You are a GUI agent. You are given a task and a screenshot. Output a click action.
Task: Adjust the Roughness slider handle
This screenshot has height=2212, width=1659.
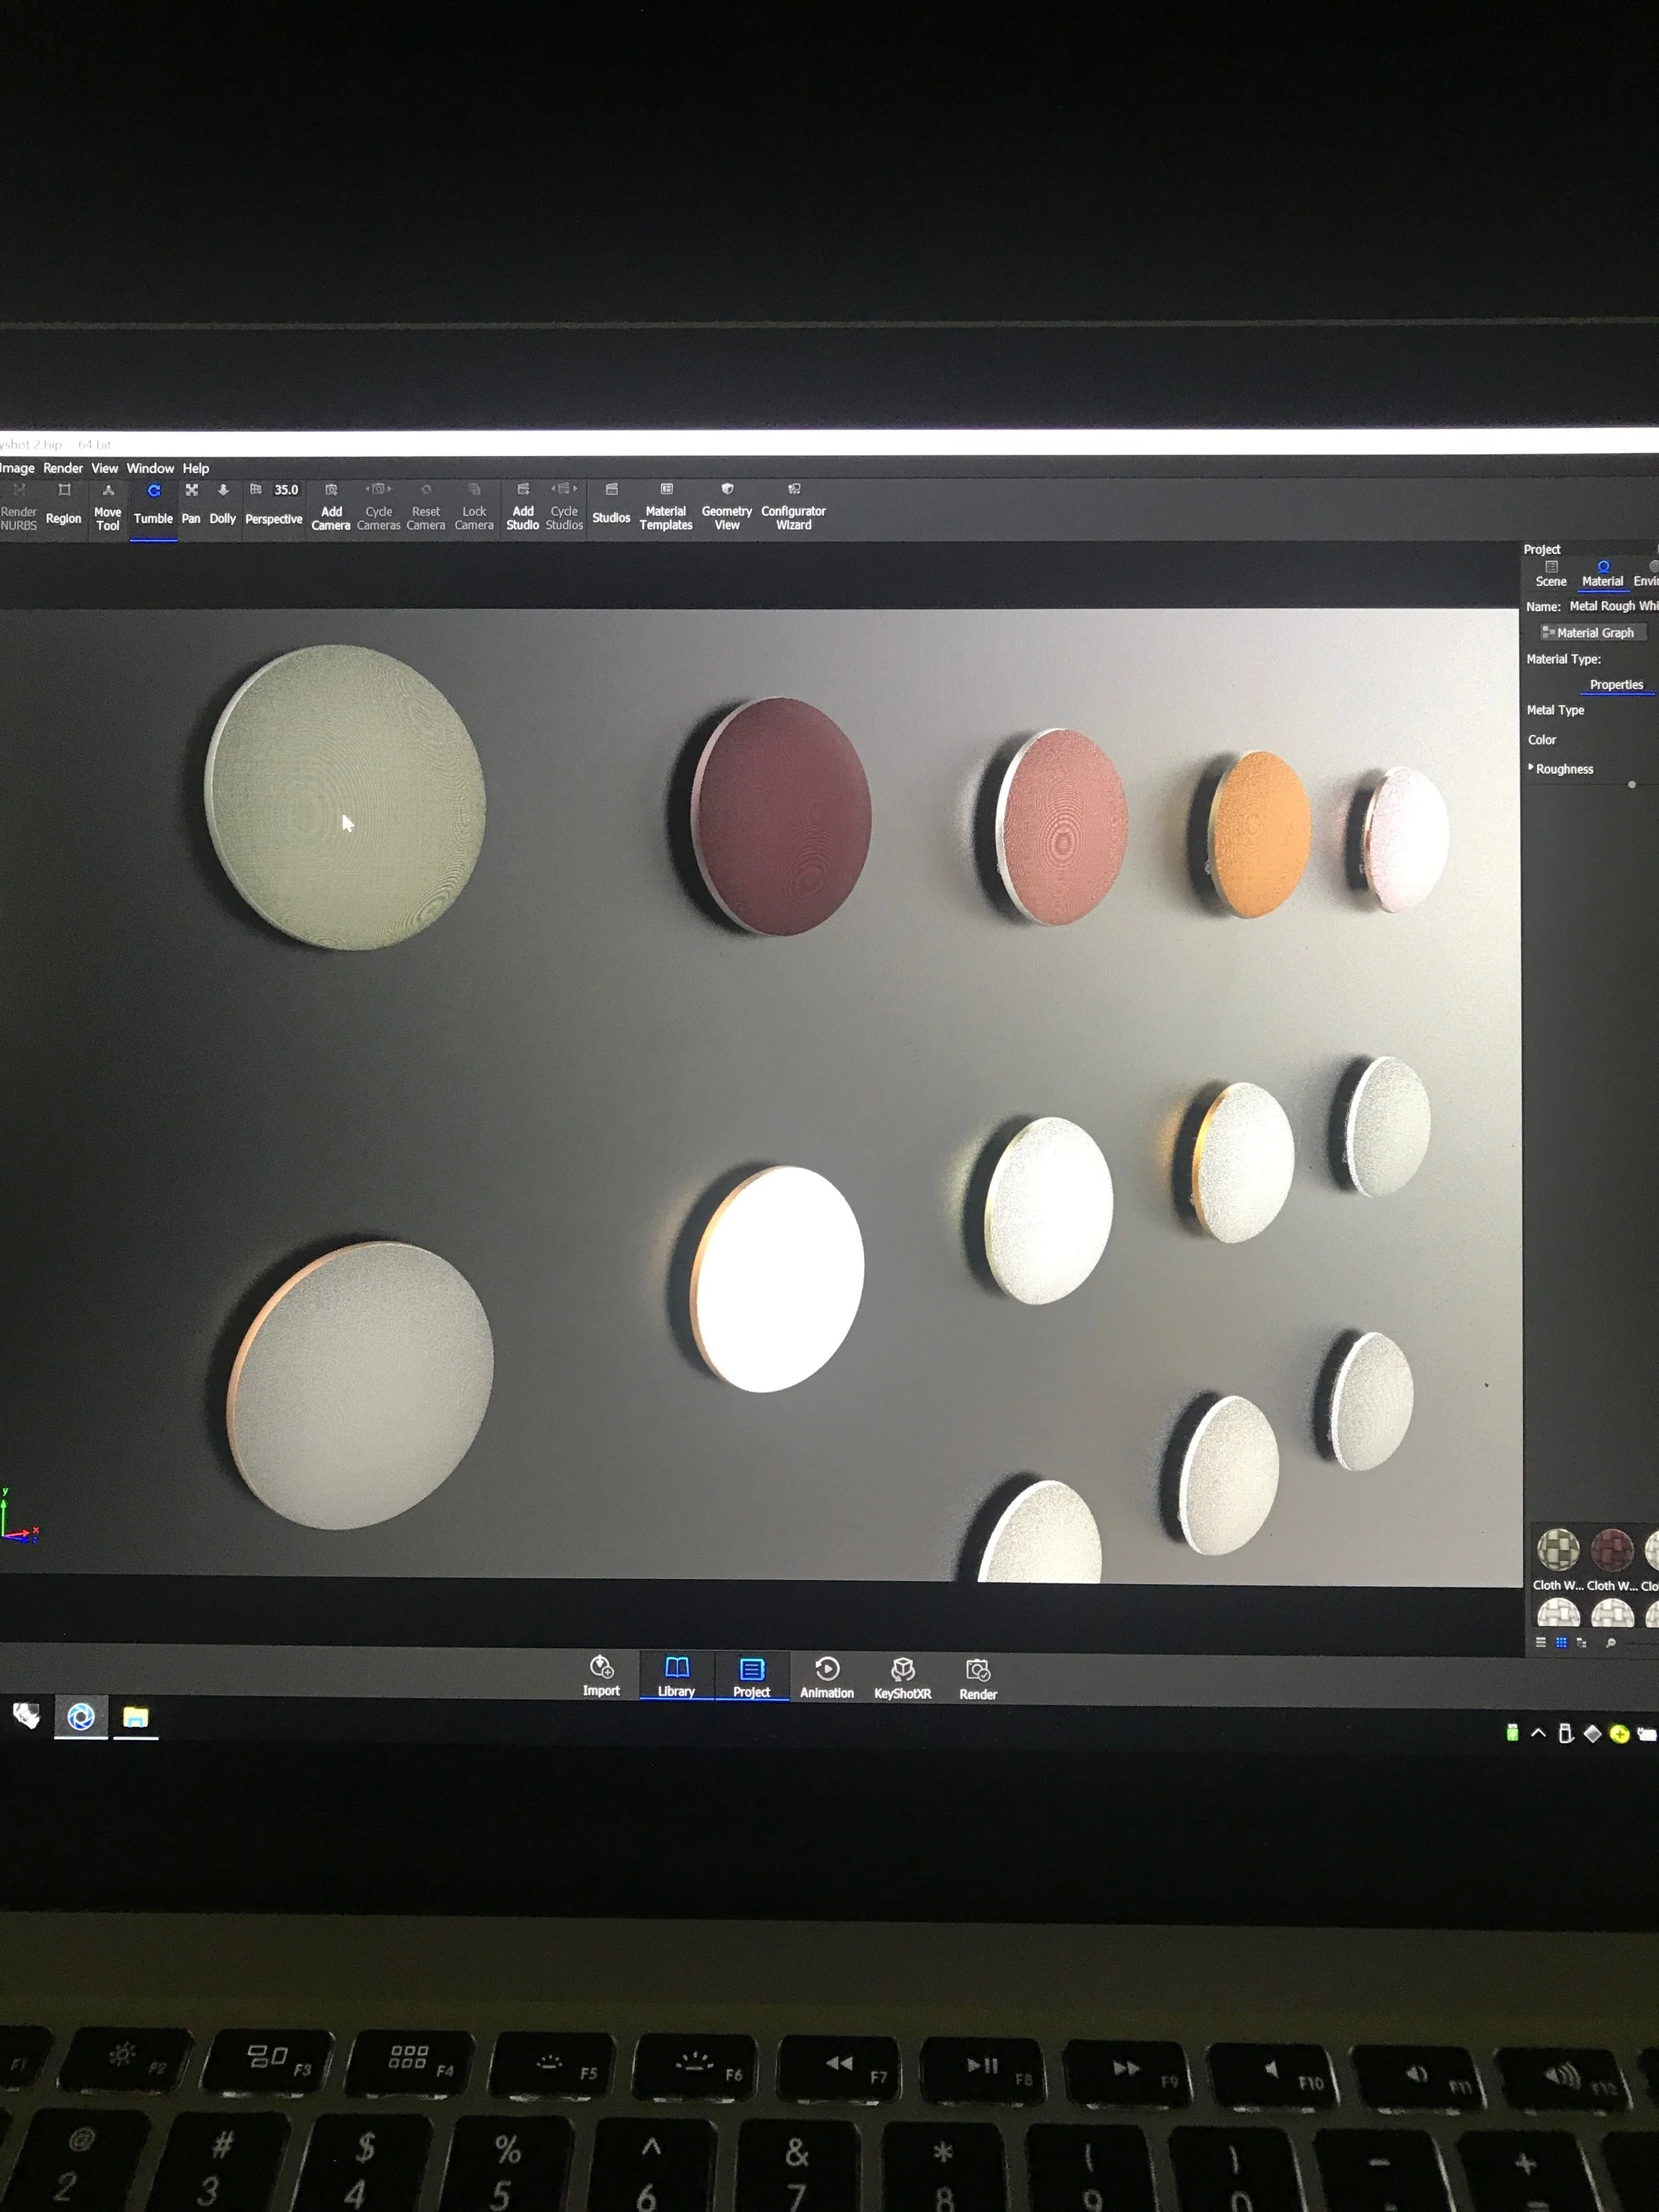click(1632, 785)
